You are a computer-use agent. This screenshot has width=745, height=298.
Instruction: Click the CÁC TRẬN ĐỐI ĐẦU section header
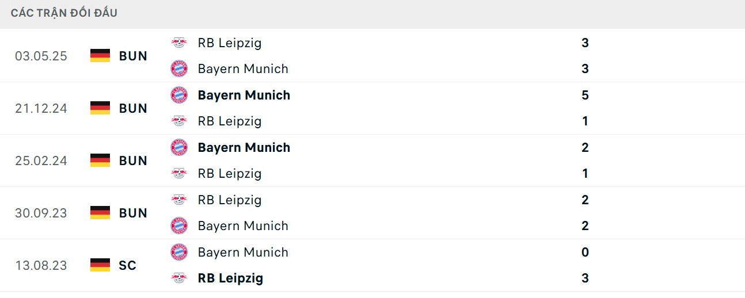(64, 13)
